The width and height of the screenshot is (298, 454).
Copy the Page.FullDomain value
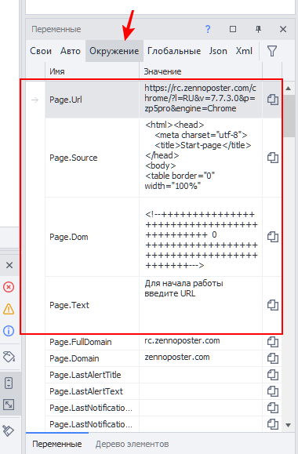(273, 342)
